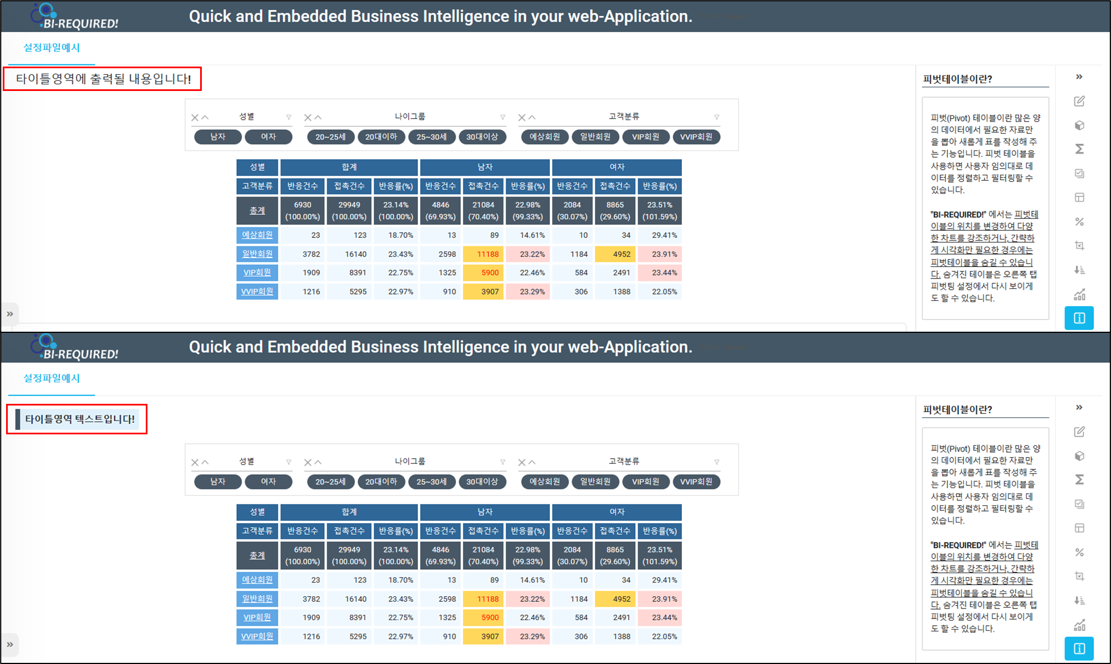Image resolution: width=1111 pixels, height=664 pixels.
Task: Click the up-chevron beside 나이그룹 in bottom screenshot
Action: pos(318,462)
